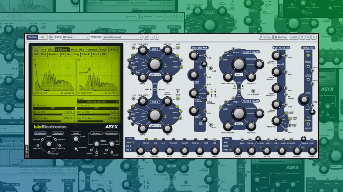Open the Routes tab
The image size is (343, 192).
point(54,54)
